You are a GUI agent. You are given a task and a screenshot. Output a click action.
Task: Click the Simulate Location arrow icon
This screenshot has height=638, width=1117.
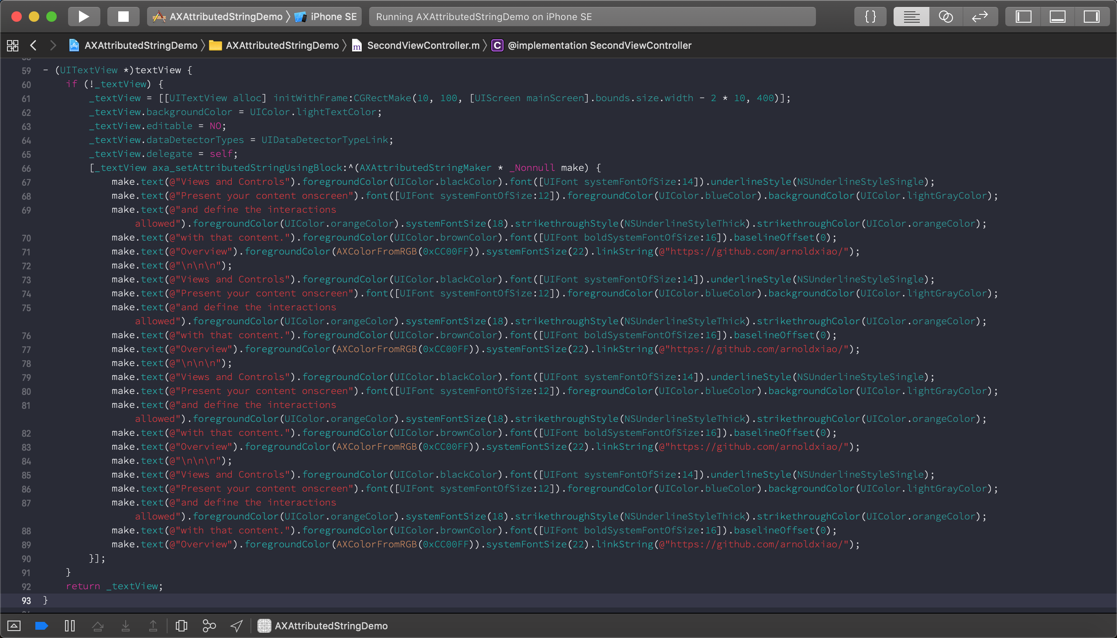tap(236, 626)
